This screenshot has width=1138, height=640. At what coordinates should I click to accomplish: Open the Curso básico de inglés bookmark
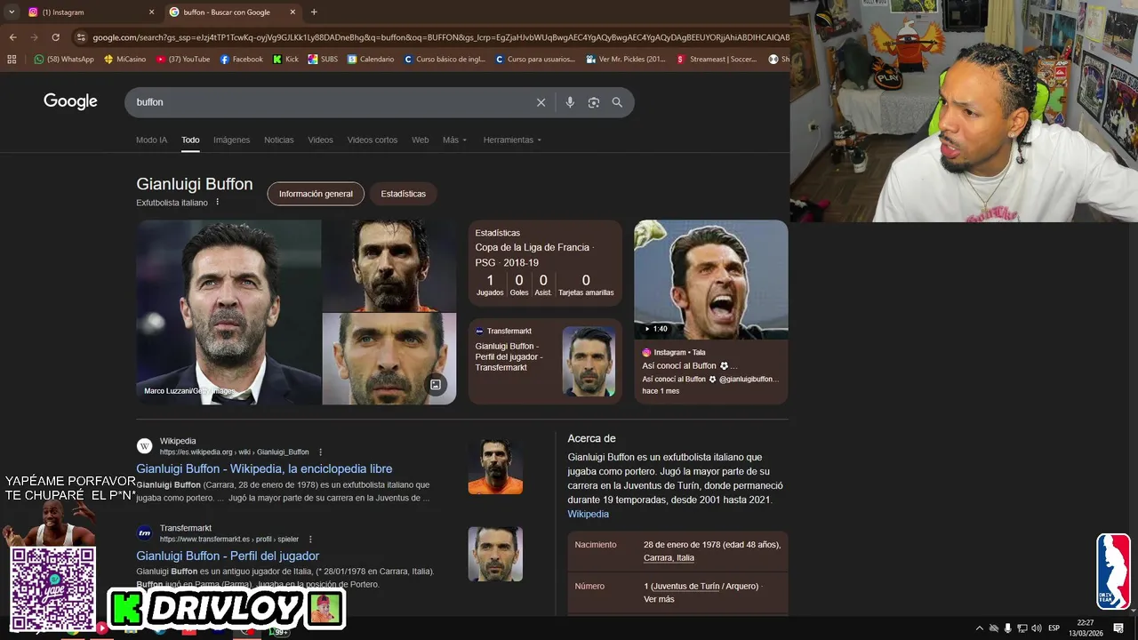click(x=444, y=60)
